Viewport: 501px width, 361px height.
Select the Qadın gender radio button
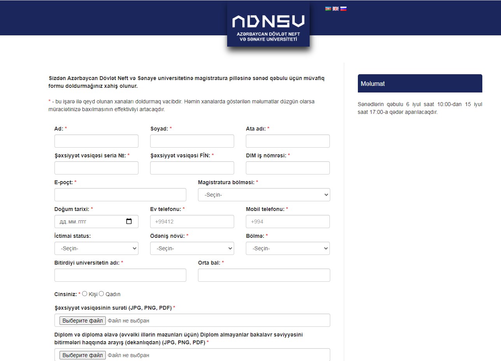pyautogui.click(x=102, y=294)
